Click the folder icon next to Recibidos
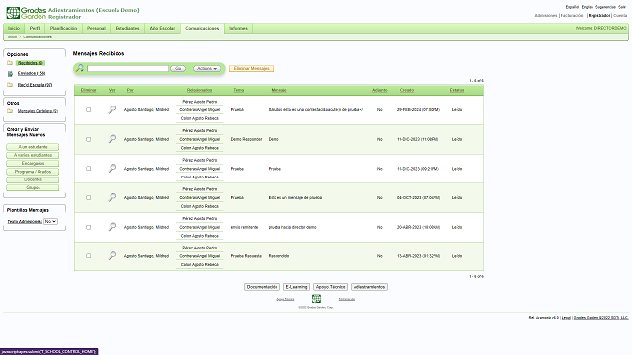This screenshot has height=355, width=632. click(10, 63)
